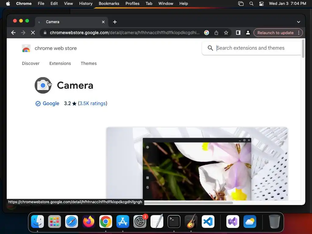Click the URL in the address bar
312x234 pixels.
125,33
